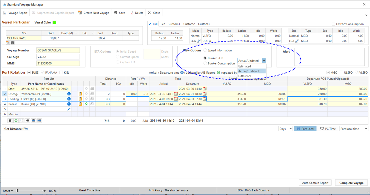The height and width of the screenshot is (195, 370).
Task: Switch to the Eco tab
Action: point(163,24)
